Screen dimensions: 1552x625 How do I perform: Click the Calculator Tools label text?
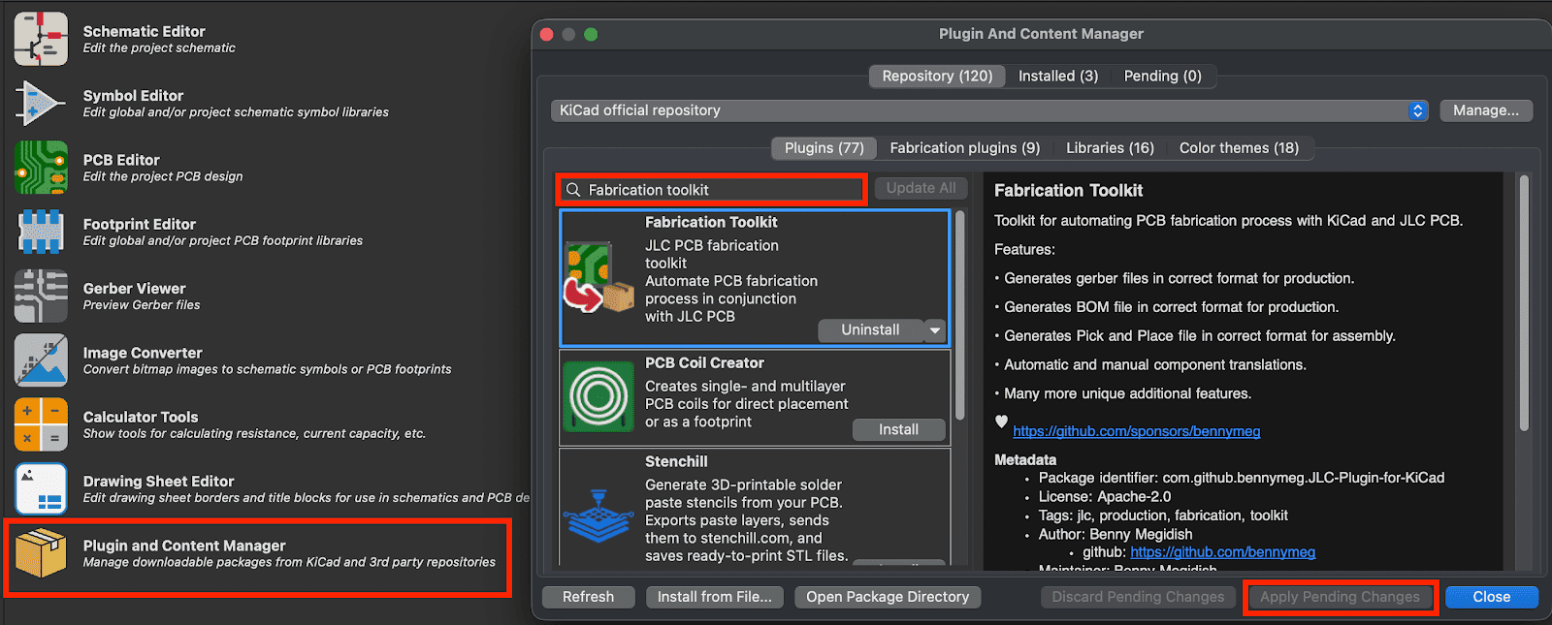(141, 417)
